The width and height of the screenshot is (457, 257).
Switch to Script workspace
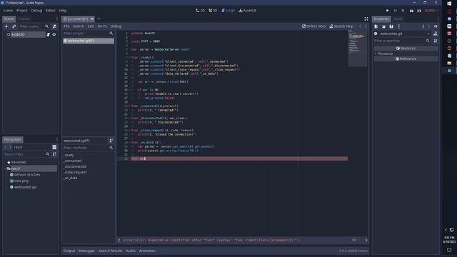point(228,11)
